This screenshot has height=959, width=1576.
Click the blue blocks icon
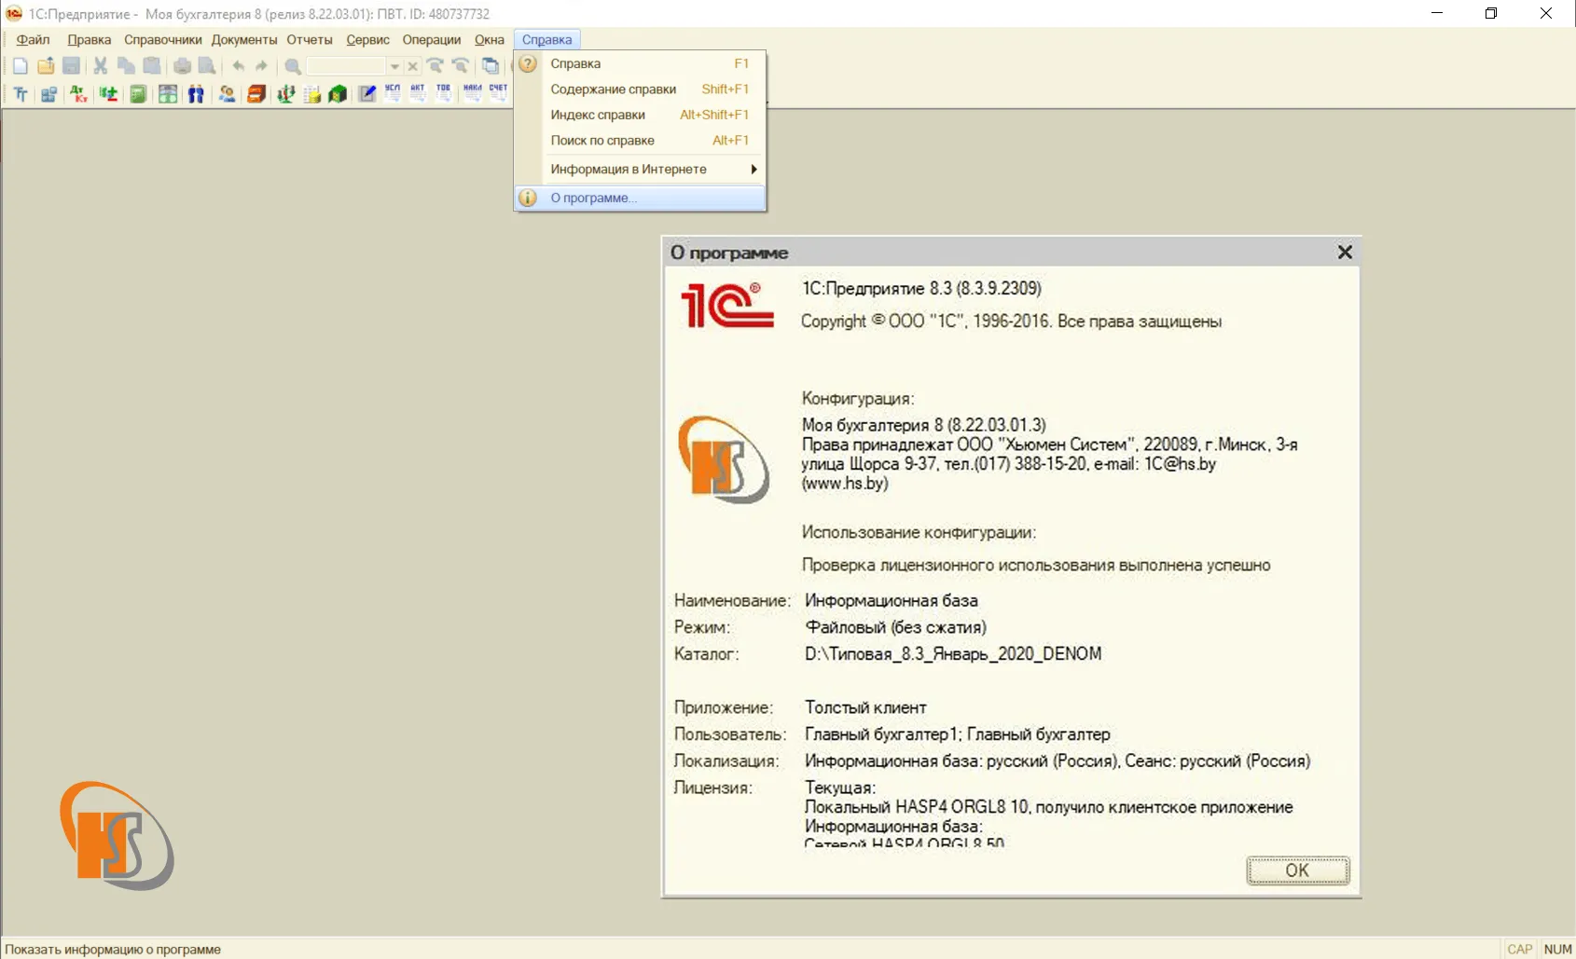pyautogui.click(x=48, y=93)
